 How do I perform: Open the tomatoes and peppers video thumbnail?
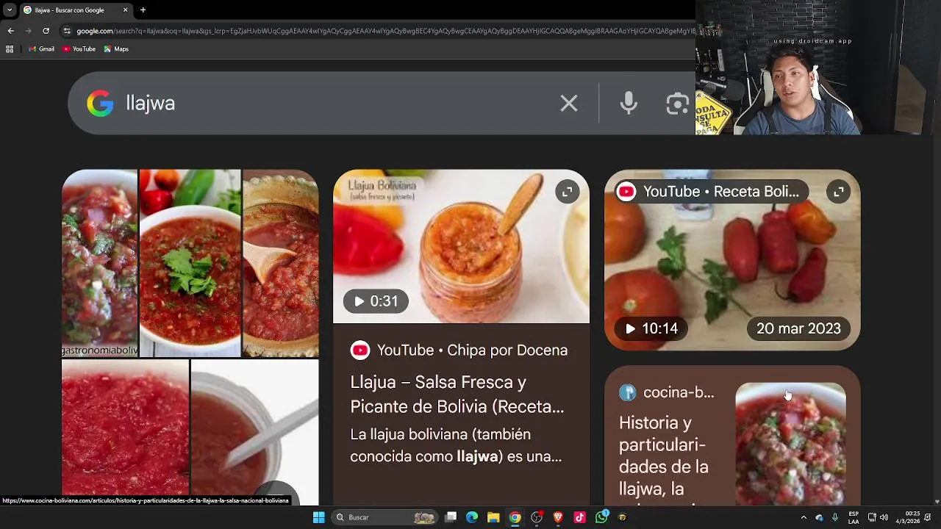732,260
